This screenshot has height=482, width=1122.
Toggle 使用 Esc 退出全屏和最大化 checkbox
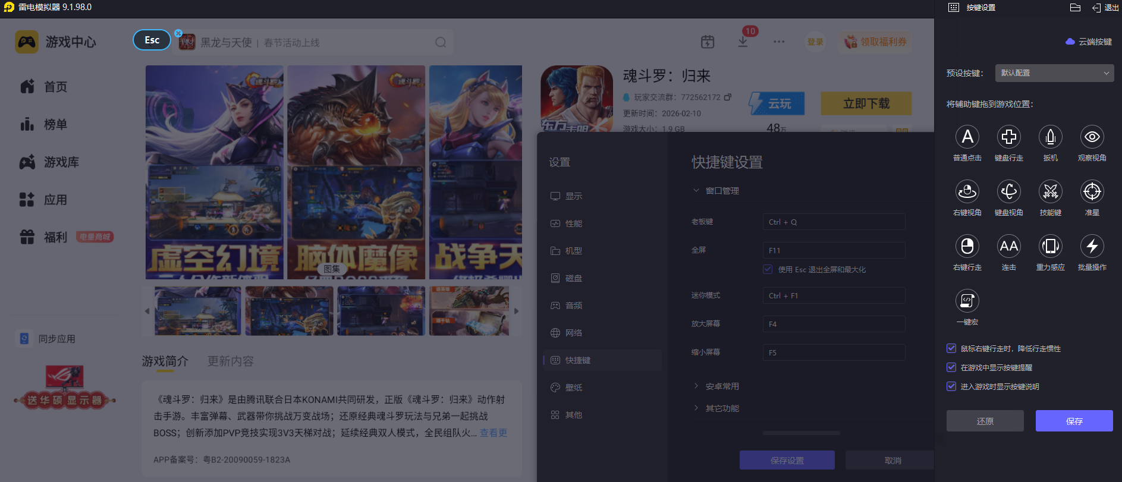(x=768, y=269)
